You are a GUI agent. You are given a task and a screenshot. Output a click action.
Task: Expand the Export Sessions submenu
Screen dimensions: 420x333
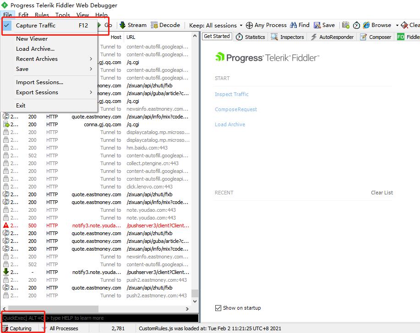point(49,92)
